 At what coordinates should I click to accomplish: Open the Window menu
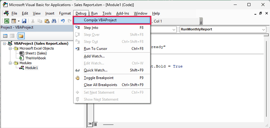(x=141, y=13)
